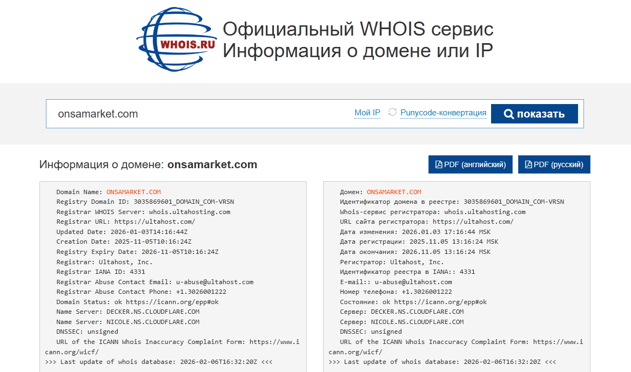Click Дата окончания 2026.11.05 line
The image size is (631, 372).
(x=415, y=252)
